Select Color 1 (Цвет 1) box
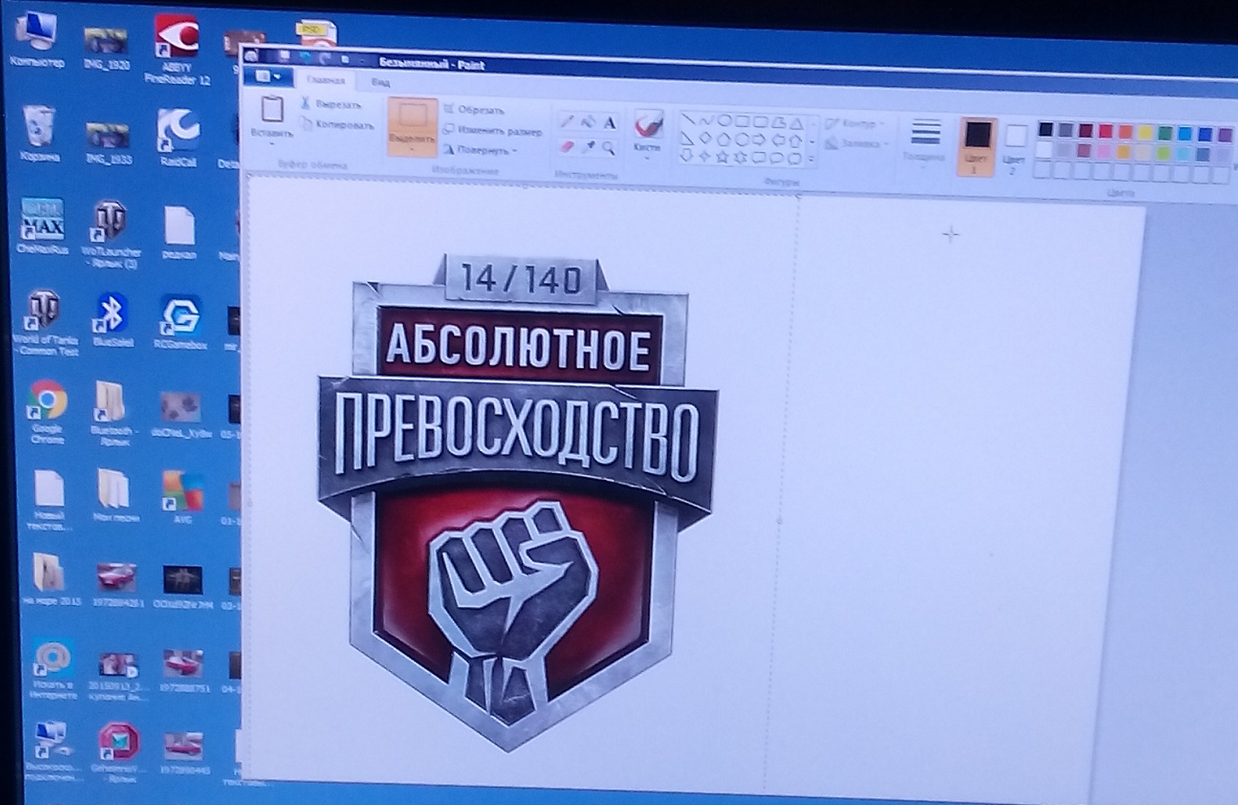The width and height of the screenshot is (1238, 805). click(x=977, y=145)
